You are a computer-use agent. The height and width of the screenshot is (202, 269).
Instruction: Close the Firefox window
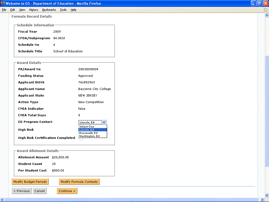[266, 3]
